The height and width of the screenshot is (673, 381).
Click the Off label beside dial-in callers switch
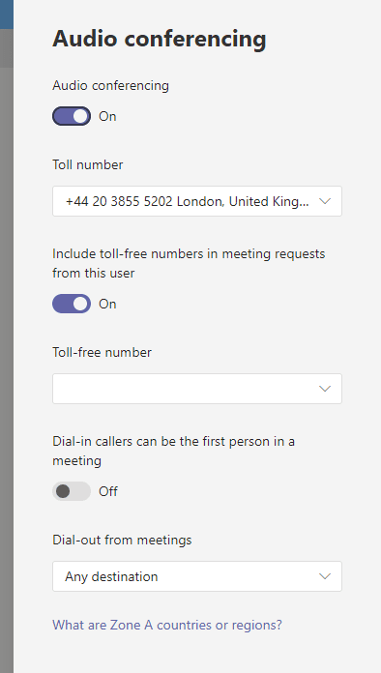pos(108,491)
